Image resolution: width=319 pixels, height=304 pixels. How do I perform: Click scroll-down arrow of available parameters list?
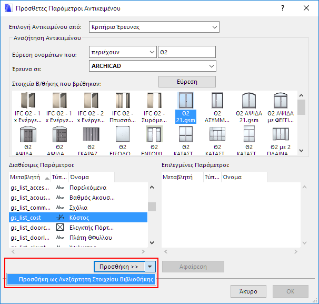coord(152,242)
